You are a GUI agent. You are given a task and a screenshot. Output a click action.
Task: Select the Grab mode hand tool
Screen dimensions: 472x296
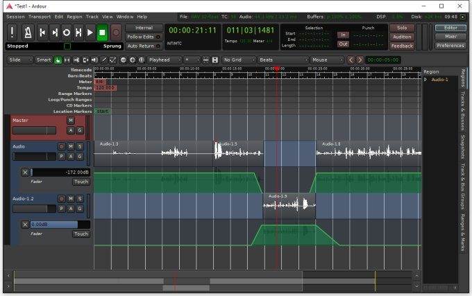(x=58, y=60)
